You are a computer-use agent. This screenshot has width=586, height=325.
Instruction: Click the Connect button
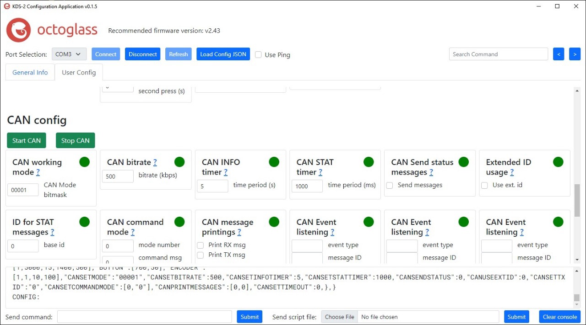tap(106, 54)
